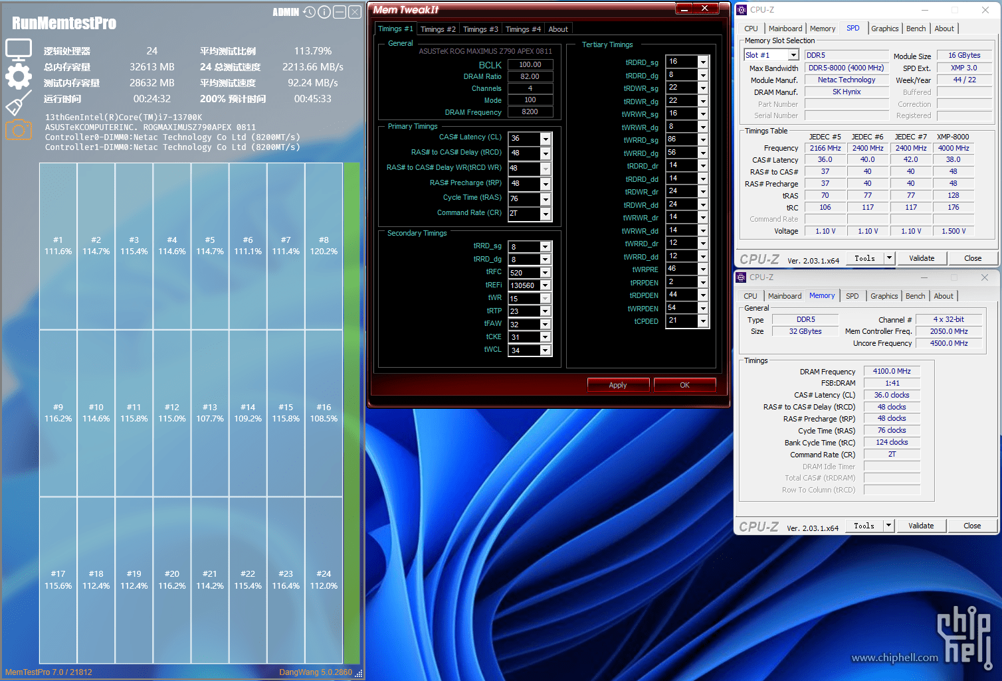Open About tab in Mem TweakIt

tap(558, 29)
